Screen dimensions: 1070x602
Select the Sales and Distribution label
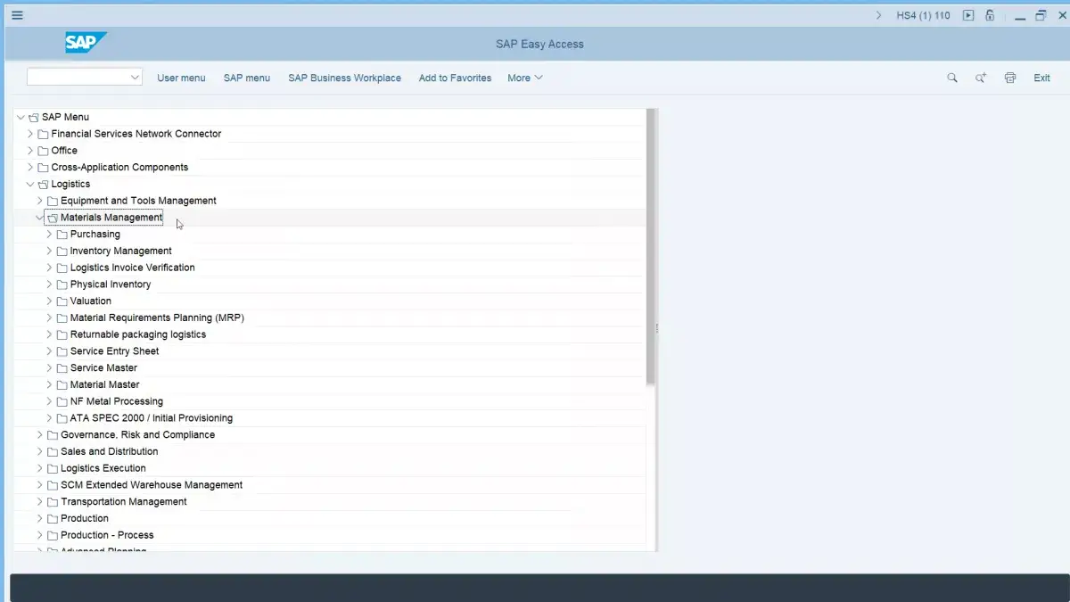tap(110, 451)
